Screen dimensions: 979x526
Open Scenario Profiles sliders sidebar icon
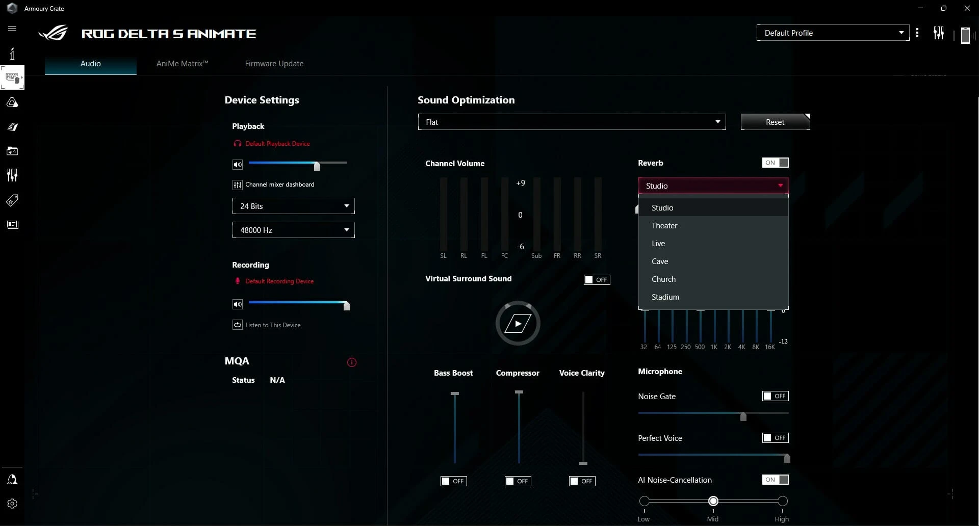tap(12, 175)
